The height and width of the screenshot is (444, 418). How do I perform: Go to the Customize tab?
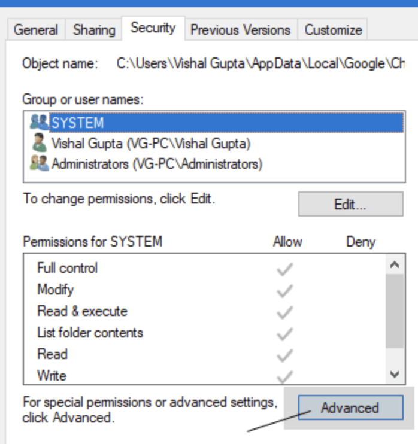333,29
